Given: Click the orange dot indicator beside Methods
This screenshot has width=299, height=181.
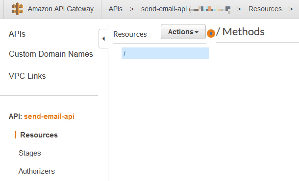Looking at the screenshot, I should [x=211, y=33].
